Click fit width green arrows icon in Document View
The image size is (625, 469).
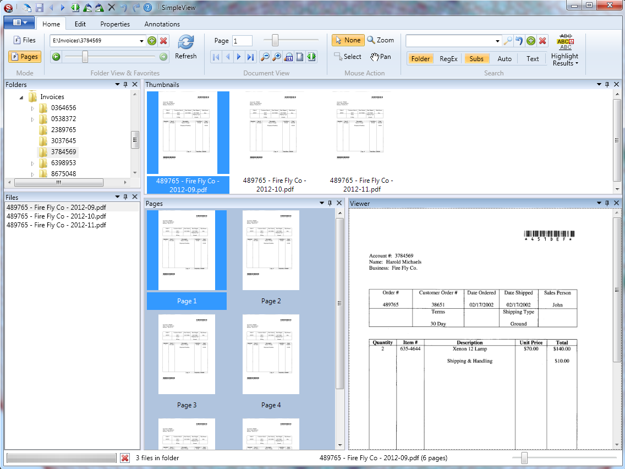(x=311, y=57)
